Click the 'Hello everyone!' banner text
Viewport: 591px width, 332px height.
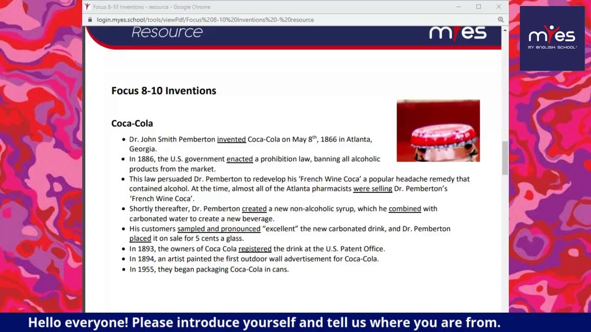(264, 322)
